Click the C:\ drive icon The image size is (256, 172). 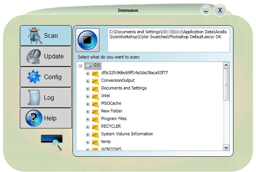88,66
